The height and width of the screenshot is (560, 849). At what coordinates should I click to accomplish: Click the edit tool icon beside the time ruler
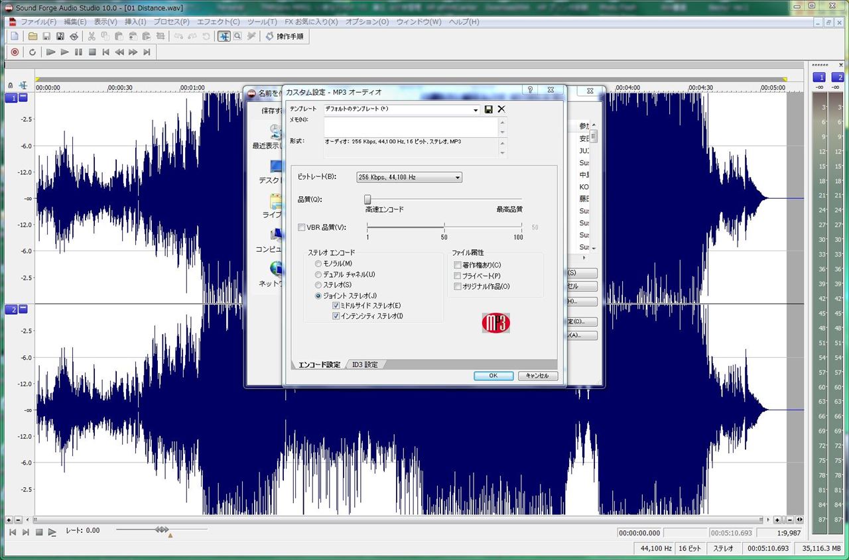tap(23, 85)
